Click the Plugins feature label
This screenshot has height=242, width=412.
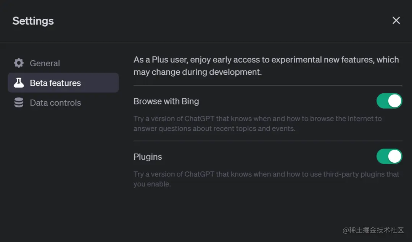[148, 157]
